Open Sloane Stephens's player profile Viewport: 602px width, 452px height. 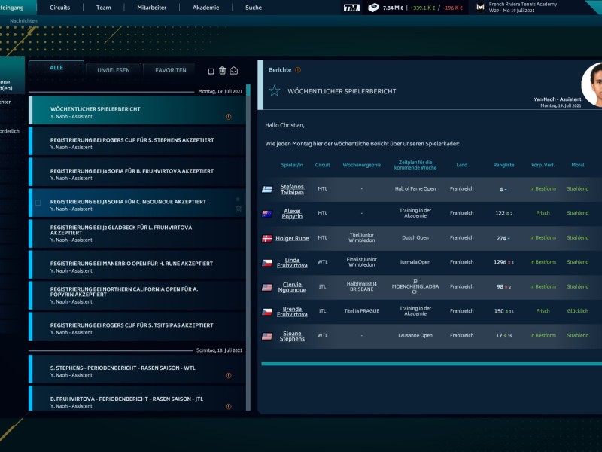291,334
